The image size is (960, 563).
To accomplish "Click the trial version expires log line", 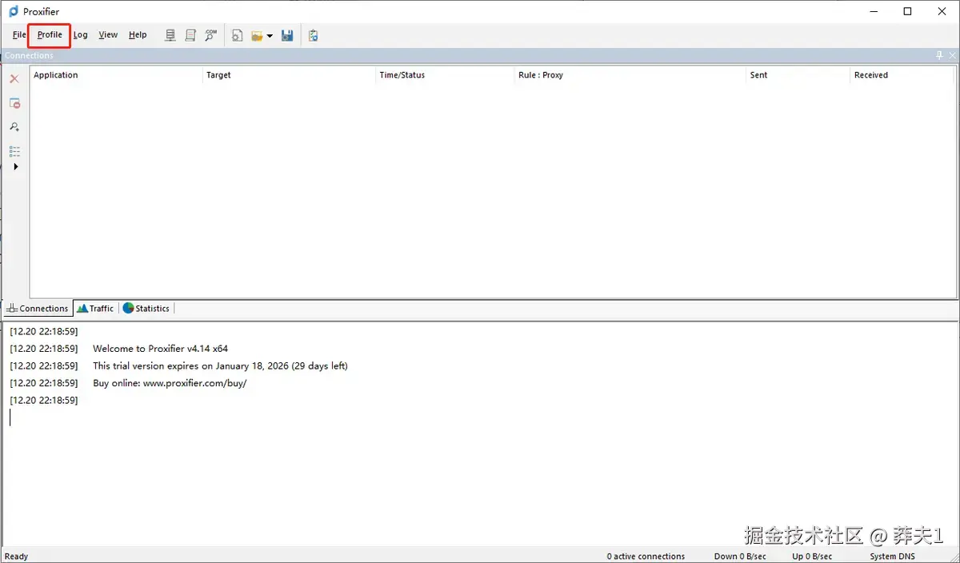I will tap(220, 366).
